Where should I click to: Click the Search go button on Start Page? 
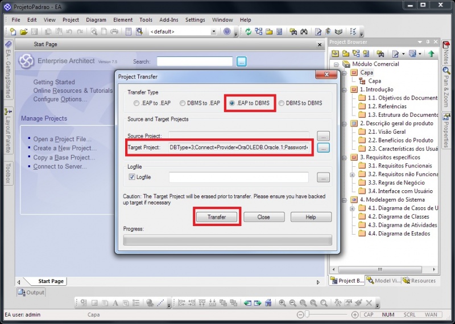point(241,61)
